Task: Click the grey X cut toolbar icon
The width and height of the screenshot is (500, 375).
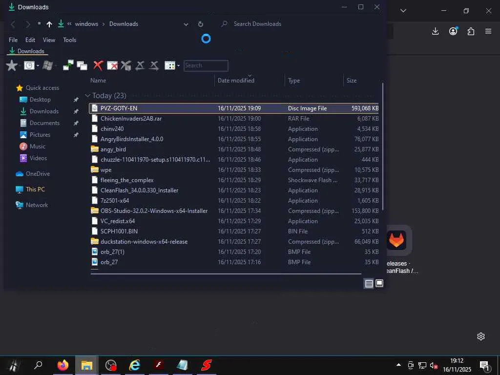Action: [x=126, y=65]
